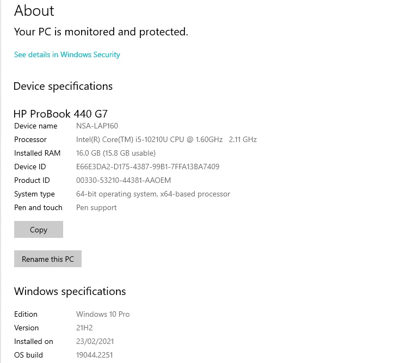The image size is (394, 363).
Task: Click the Processor label
Action: [x=30, y=139]
